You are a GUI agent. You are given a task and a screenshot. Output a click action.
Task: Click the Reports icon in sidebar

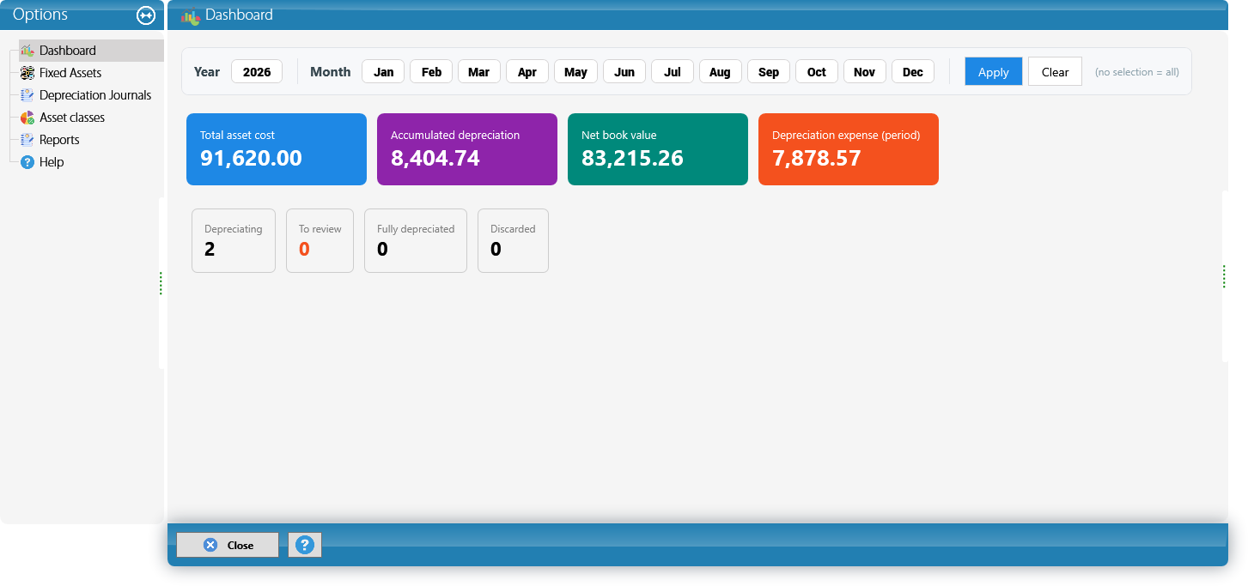[x=27, y=140]
